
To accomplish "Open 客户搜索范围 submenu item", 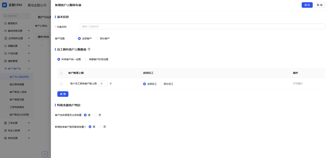I will 17,100.
